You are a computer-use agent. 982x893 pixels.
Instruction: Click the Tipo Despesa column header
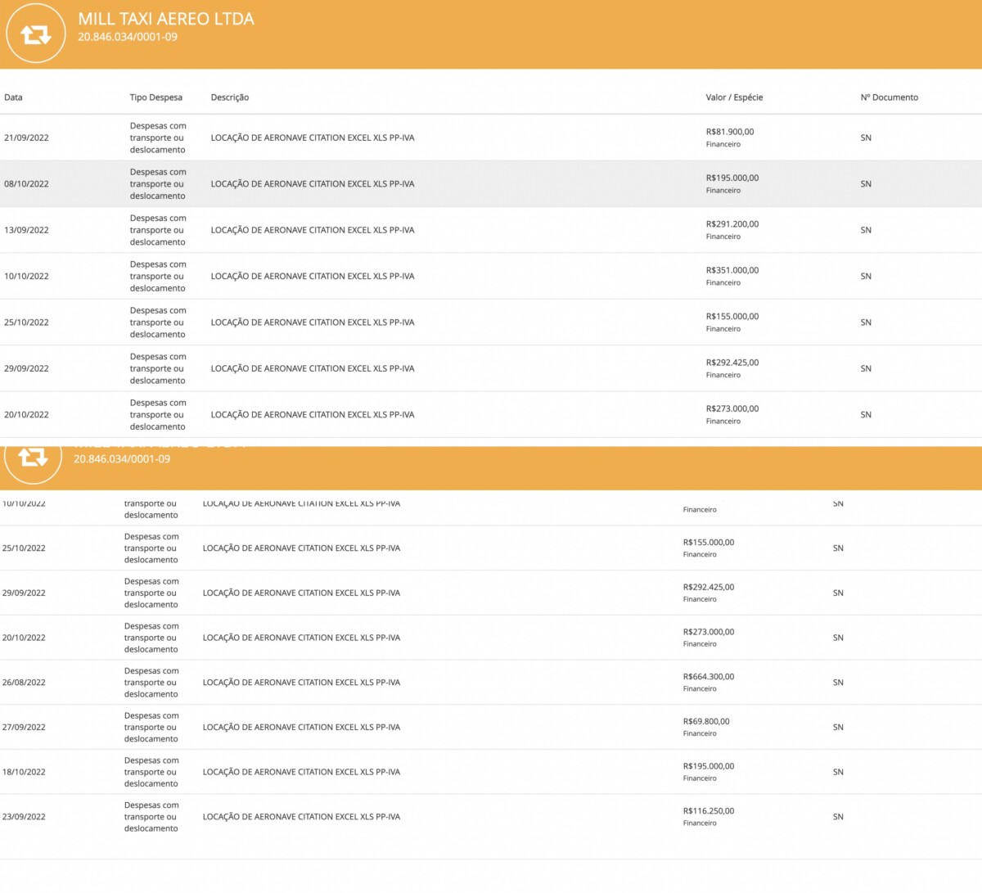pyautogui.click(x=155, y=97)
